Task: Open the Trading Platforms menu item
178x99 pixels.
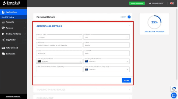Action: 13,34
